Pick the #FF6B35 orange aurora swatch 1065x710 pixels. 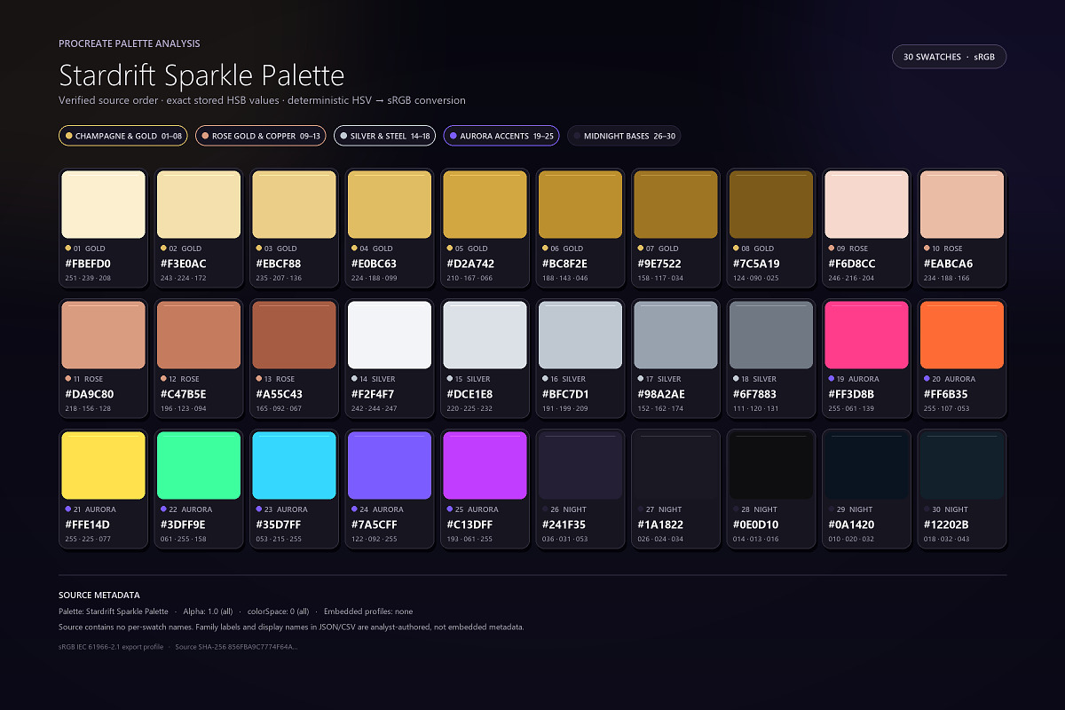[x=962, y=335]
